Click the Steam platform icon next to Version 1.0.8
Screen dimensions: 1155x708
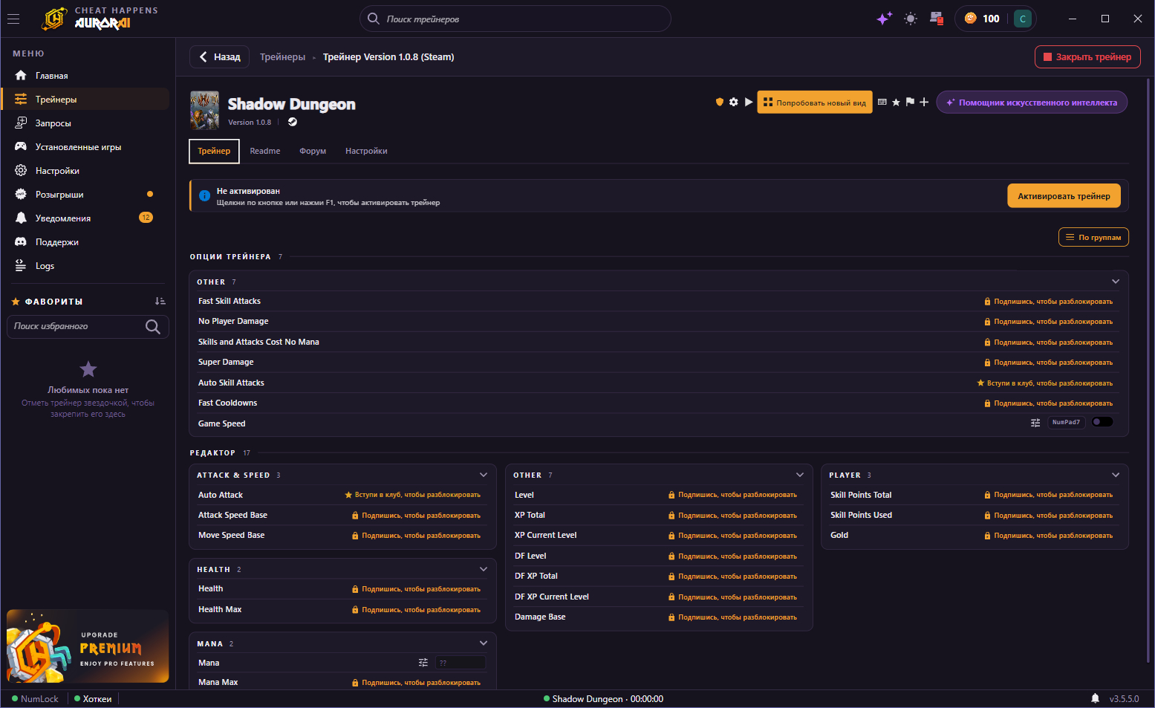coord(293,122)
